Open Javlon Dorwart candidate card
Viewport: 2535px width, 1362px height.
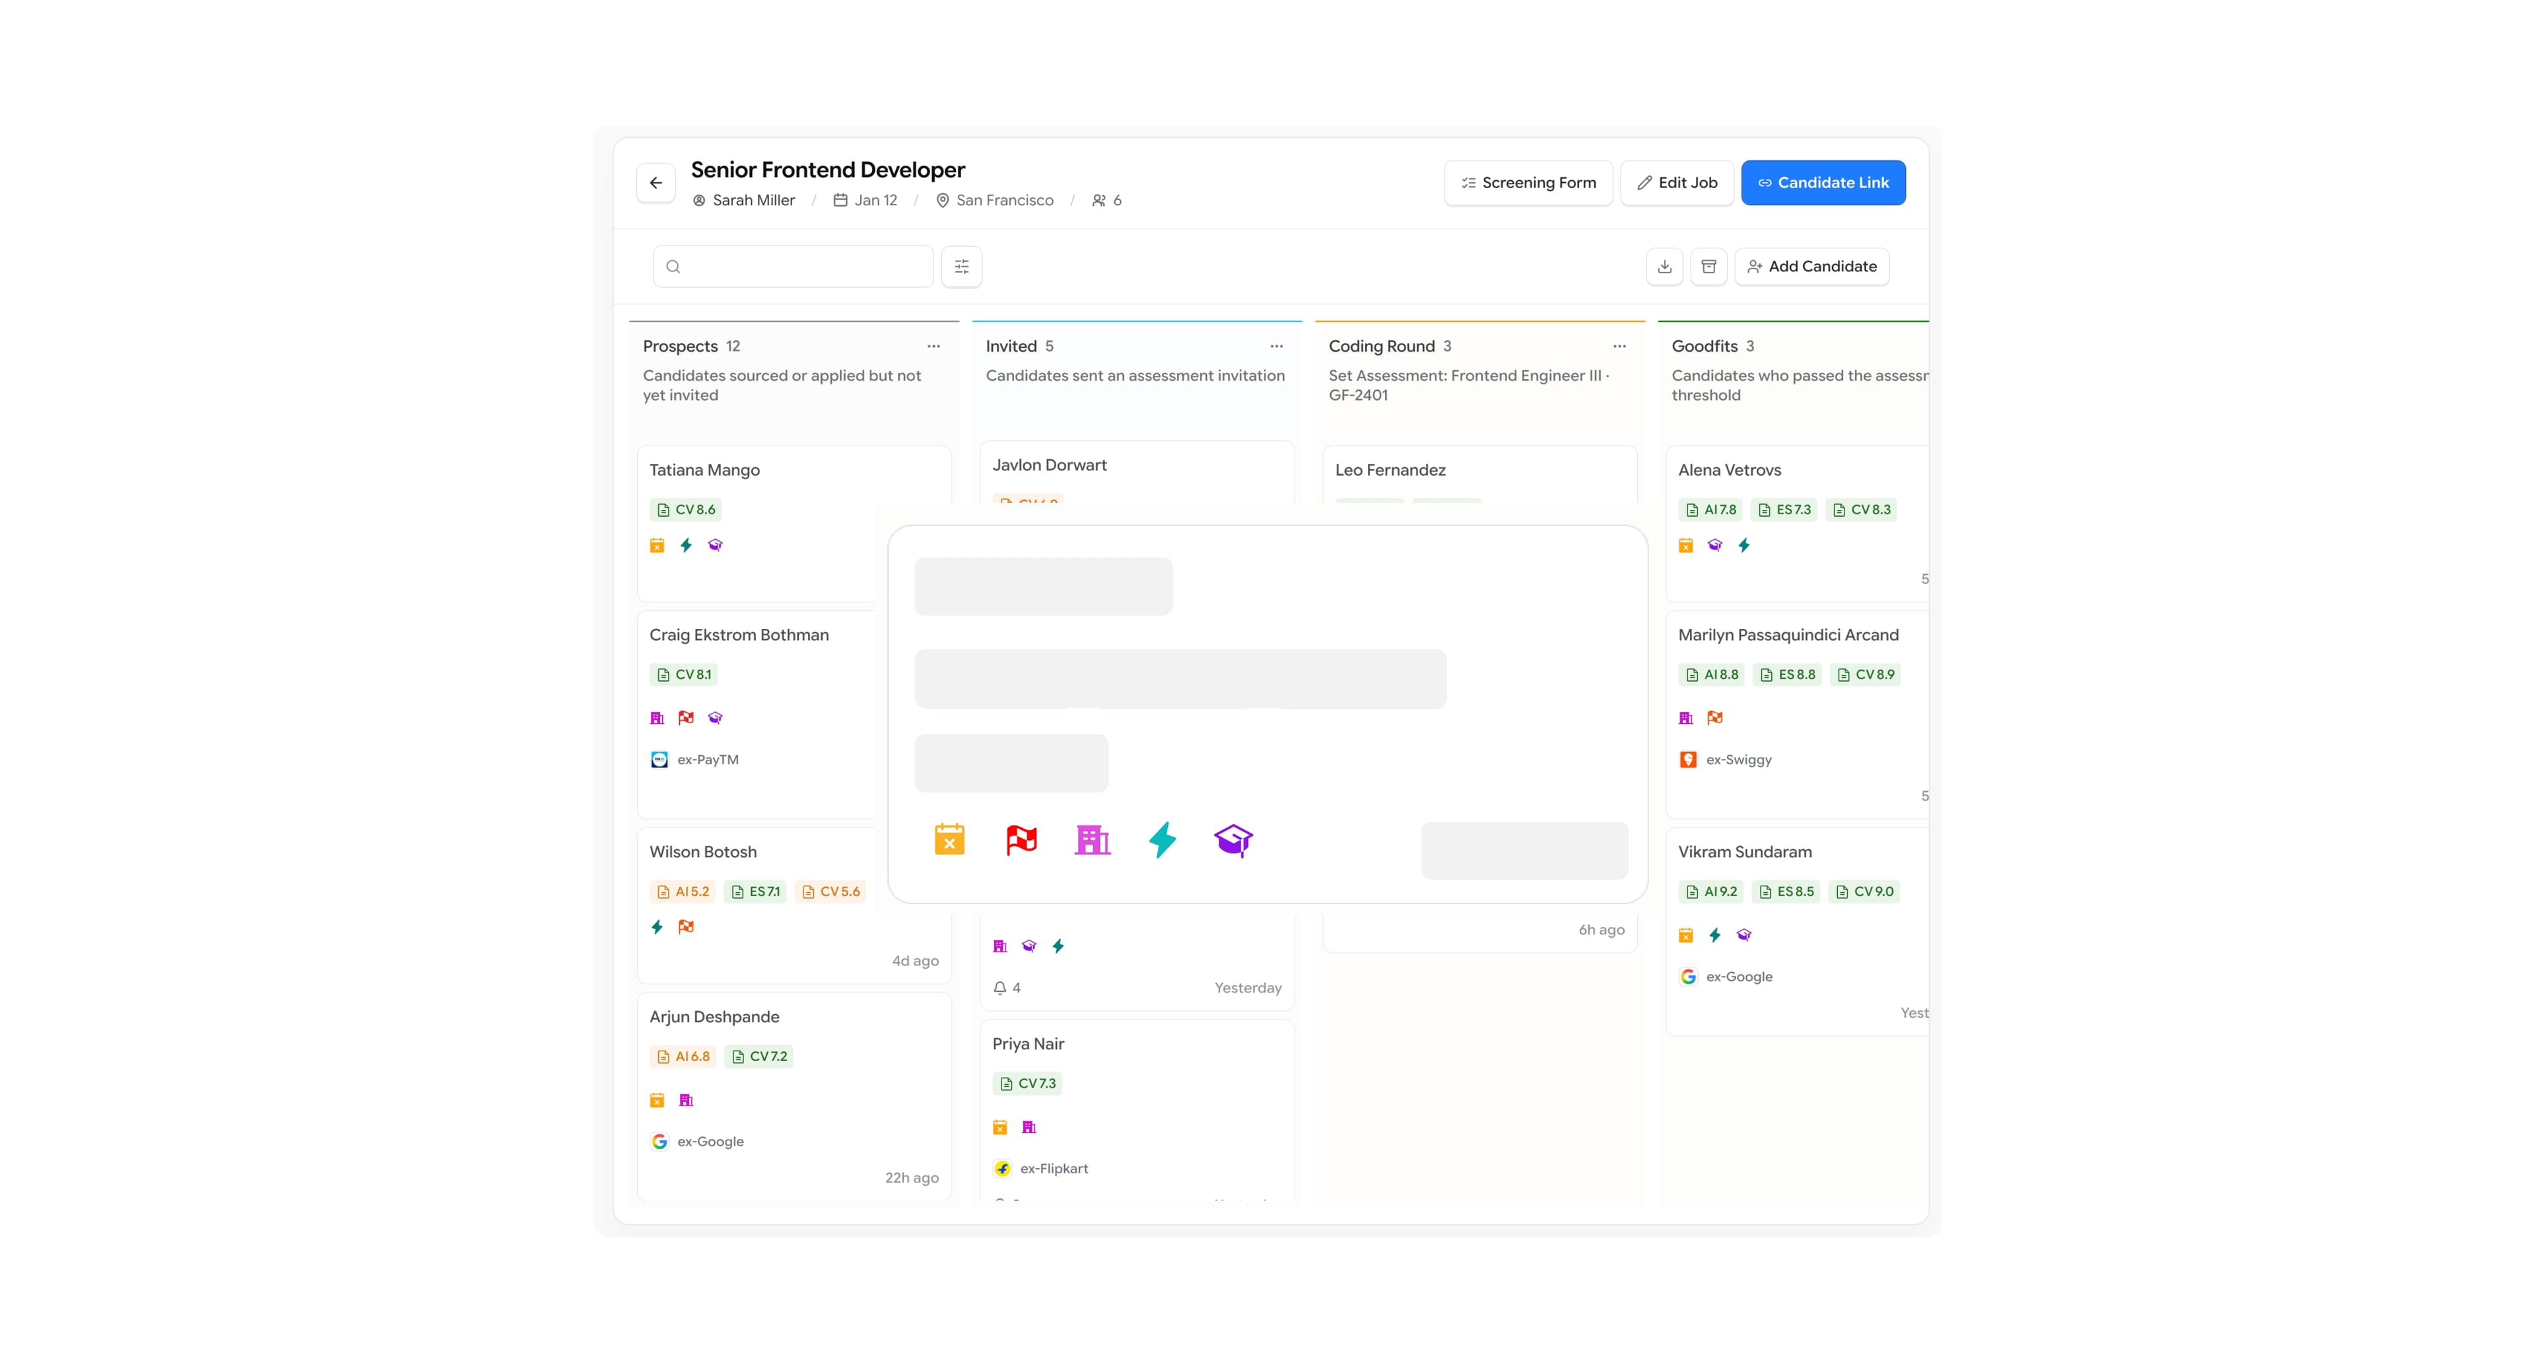[1137, 472]
